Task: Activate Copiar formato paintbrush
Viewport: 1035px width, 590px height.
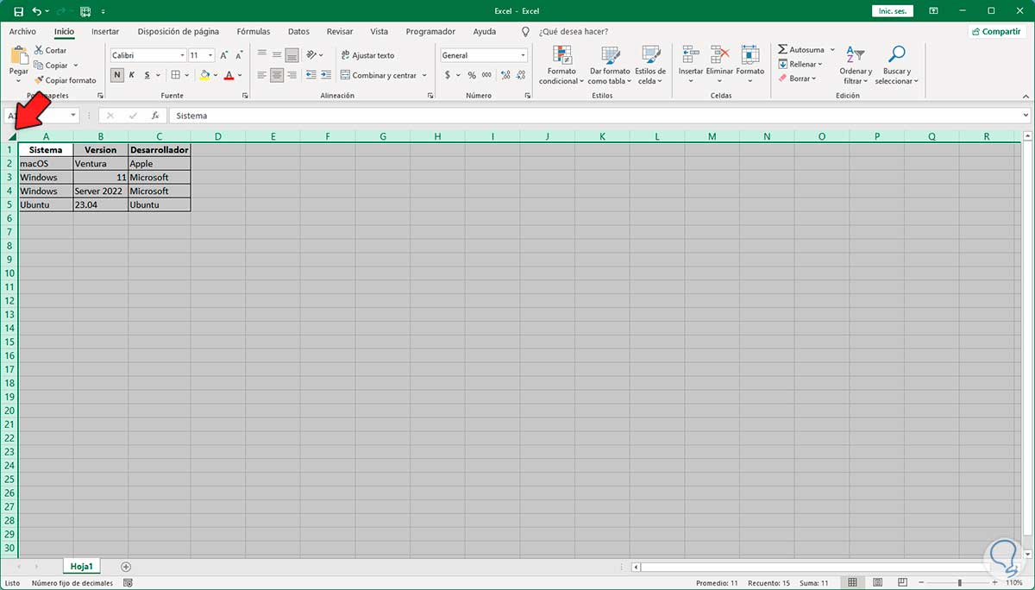Action: point(66,80)
